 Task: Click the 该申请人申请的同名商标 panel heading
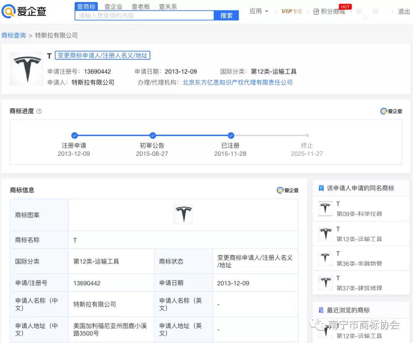(x=360, y=188)
